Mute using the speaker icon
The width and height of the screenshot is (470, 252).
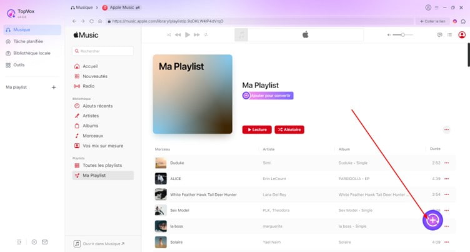(x=389, y=35)
